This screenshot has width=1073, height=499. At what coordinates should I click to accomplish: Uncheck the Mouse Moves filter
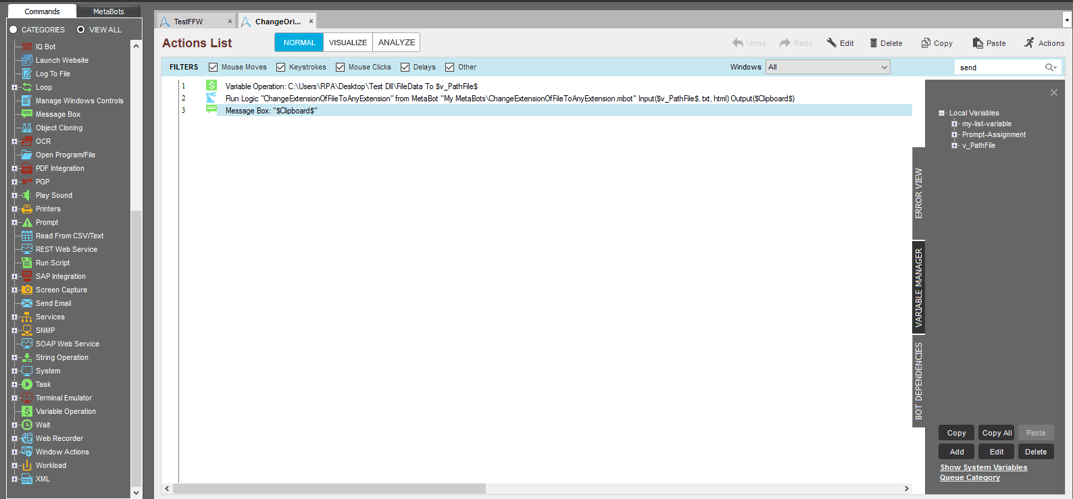[214, 67]
